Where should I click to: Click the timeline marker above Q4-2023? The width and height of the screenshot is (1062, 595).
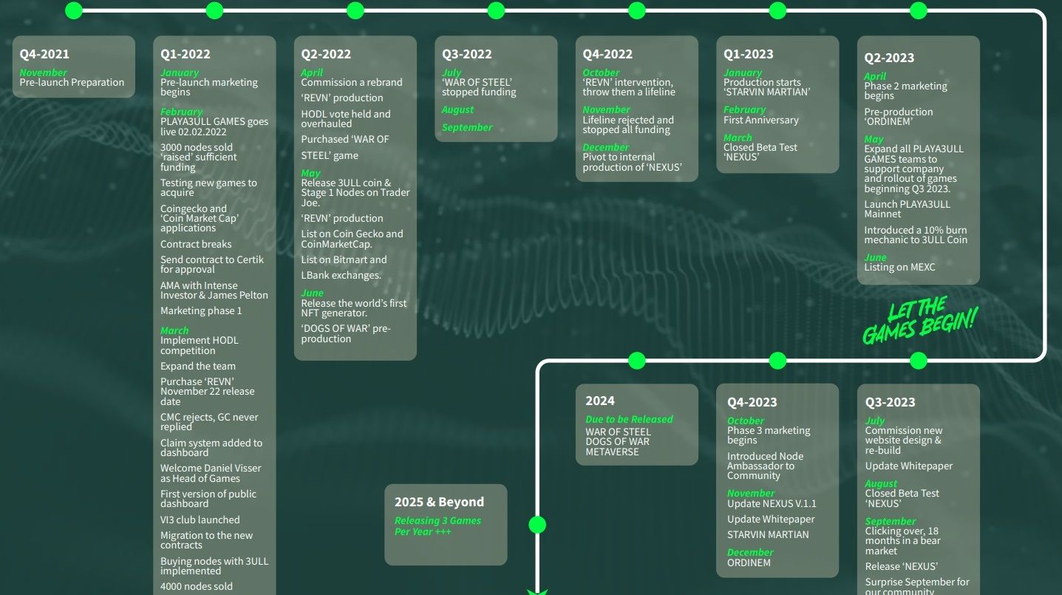pyautogui.click(x=777, y=361)
